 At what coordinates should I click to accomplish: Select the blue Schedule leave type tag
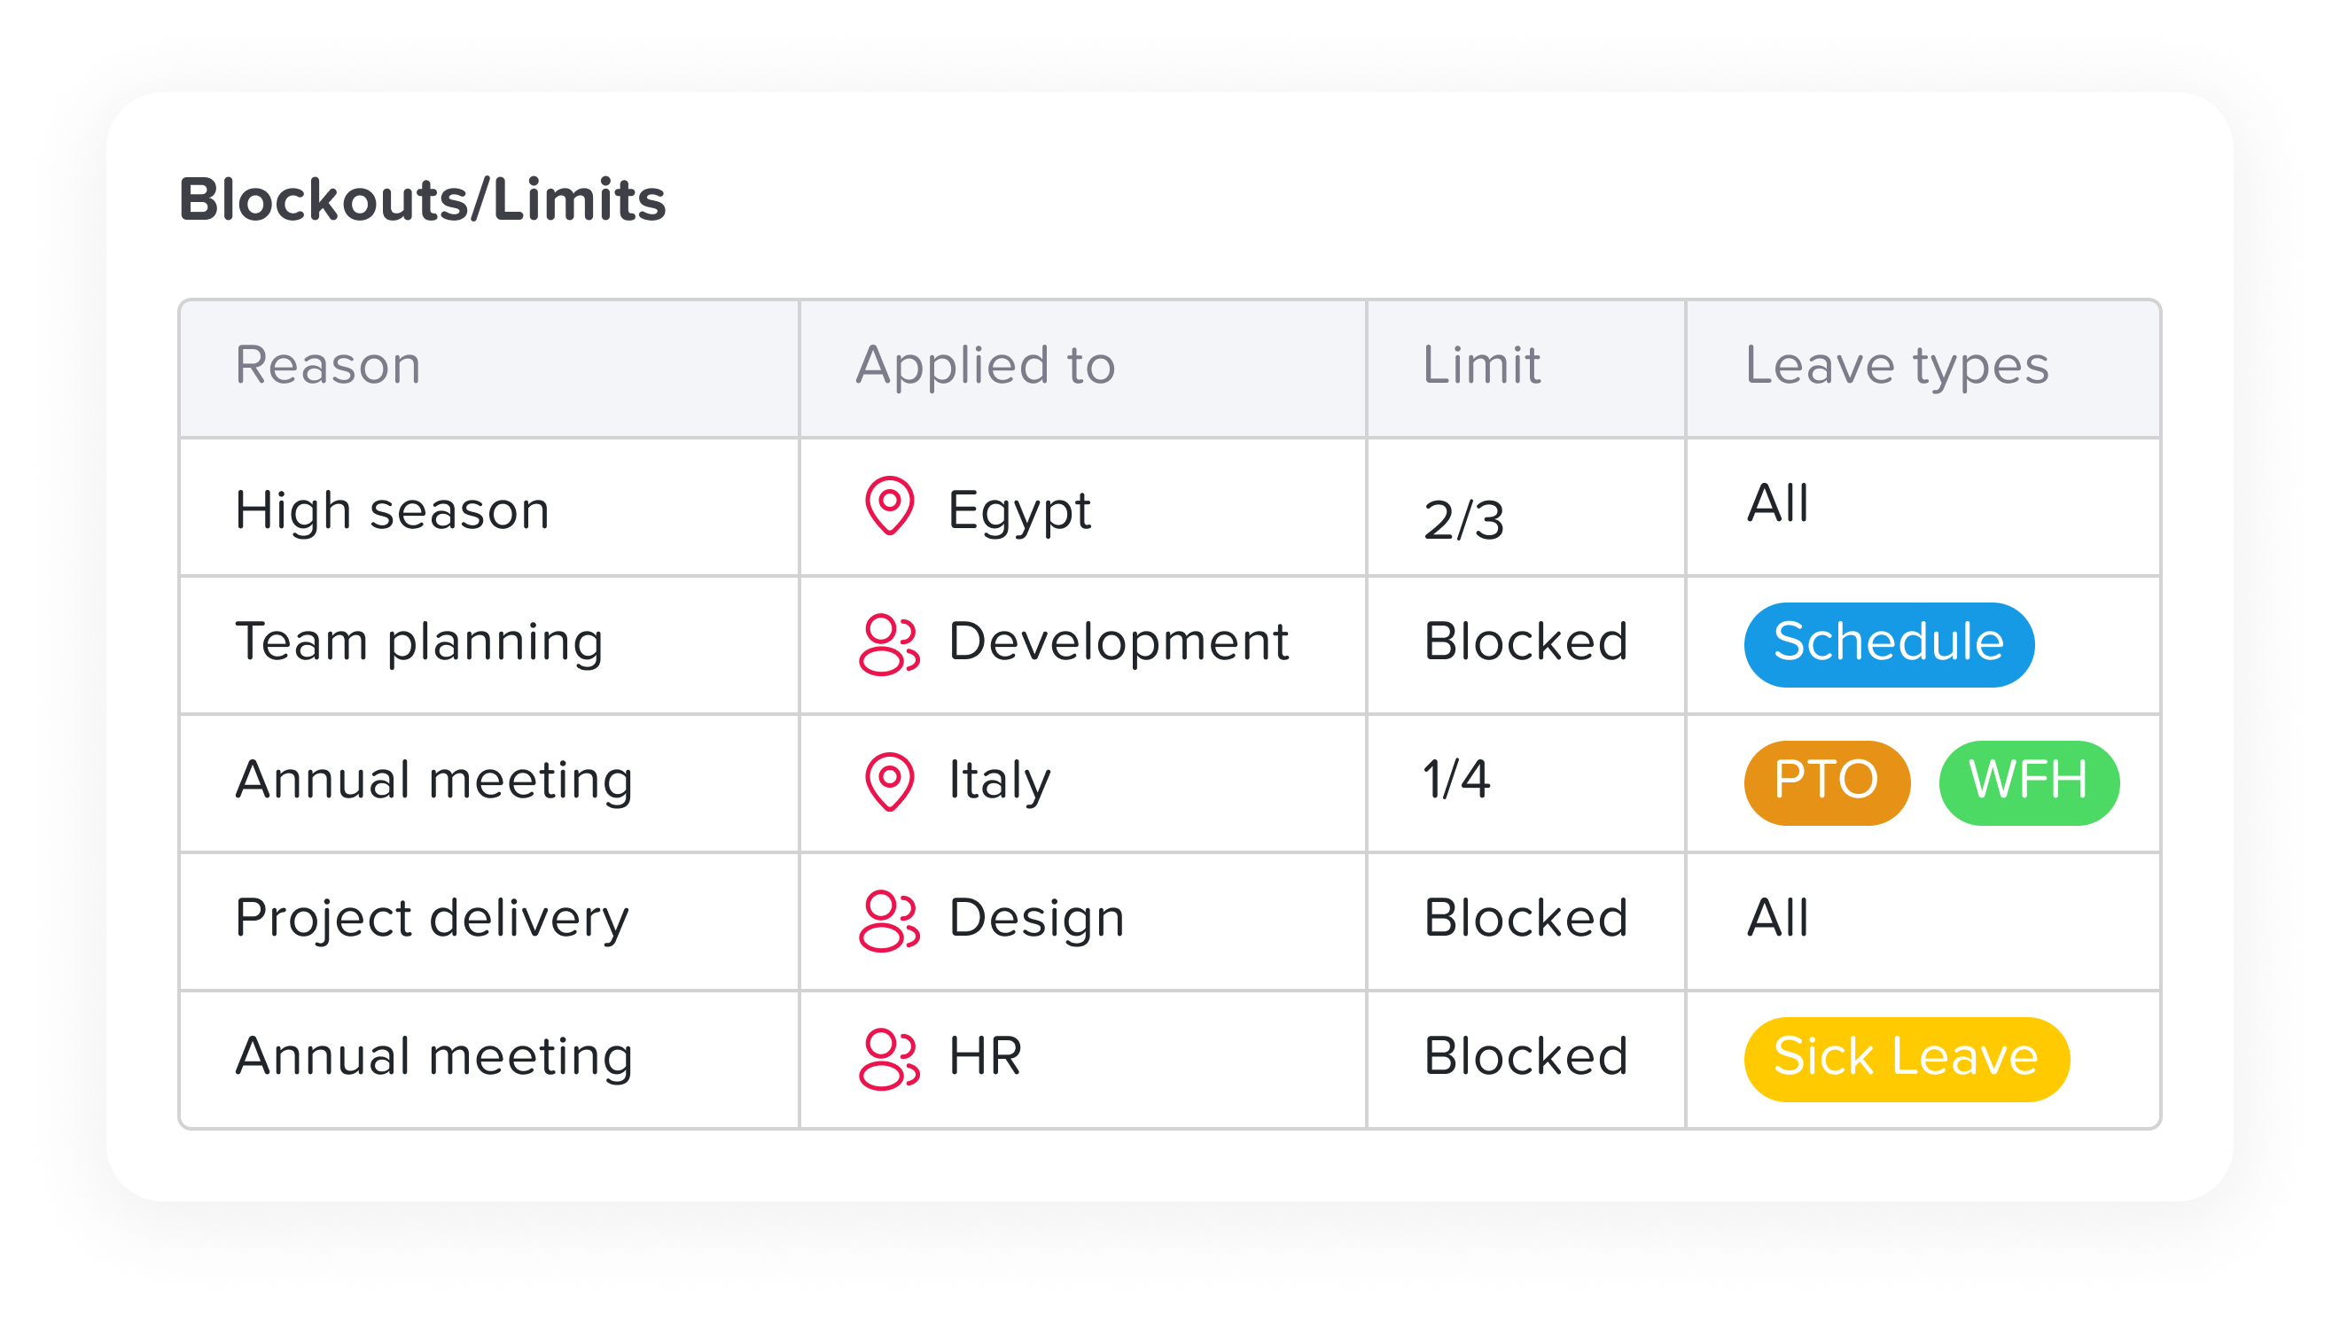(1889, 645)
